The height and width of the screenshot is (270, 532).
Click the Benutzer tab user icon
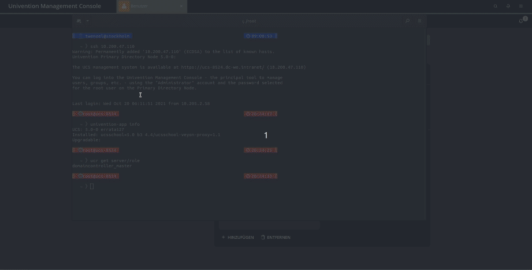(x=124, y=6)
